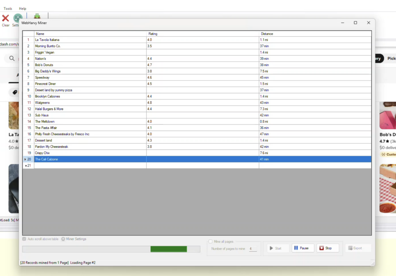Click the red X Clear icon
Screen dimensions: 396x276
coord(5,18)
